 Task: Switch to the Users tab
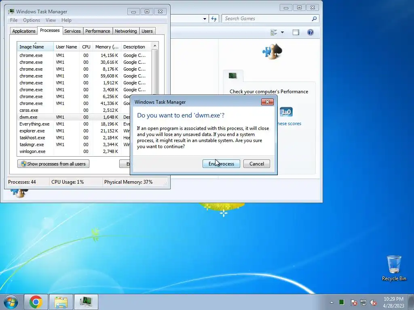click(x=147, y=31)
